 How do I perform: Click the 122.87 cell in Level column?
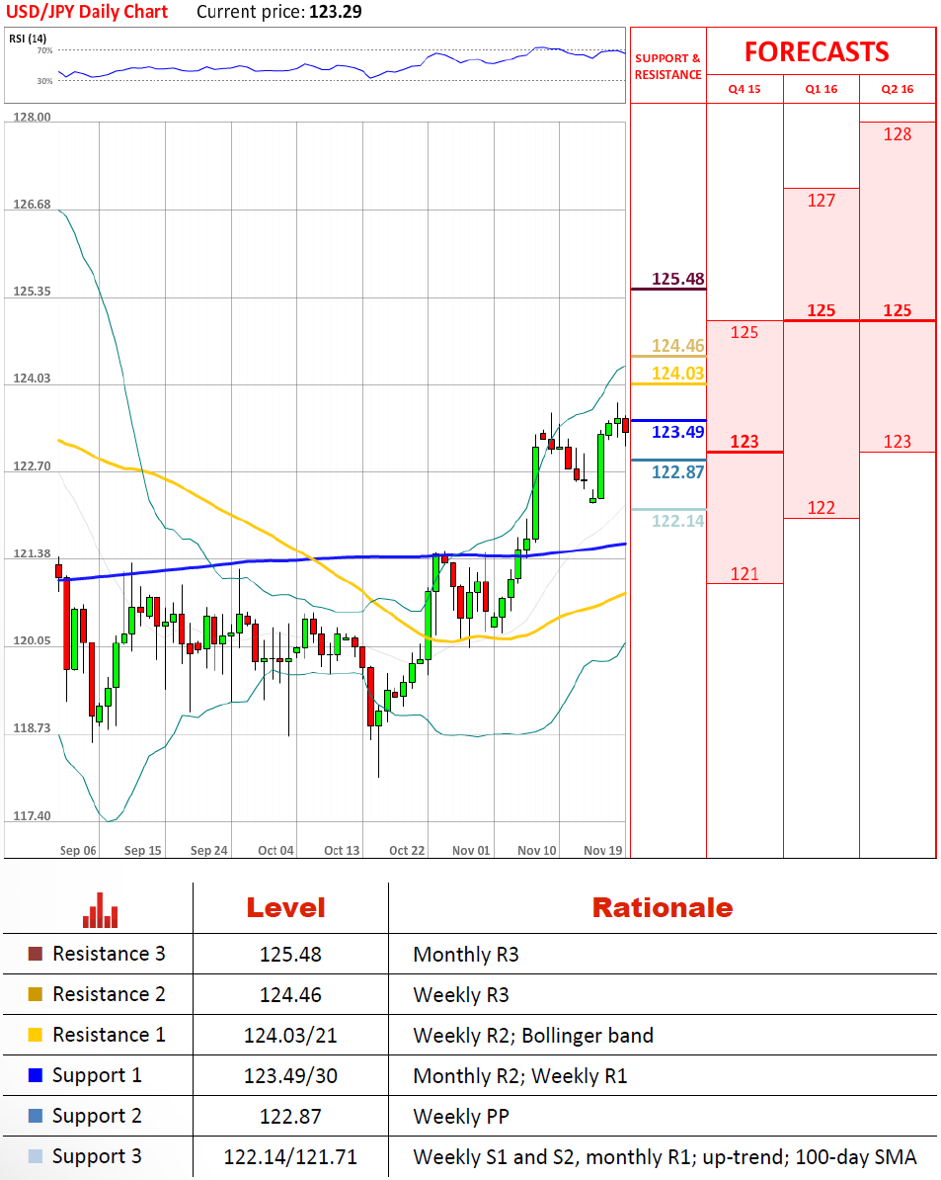click(x=290, y=1116)
